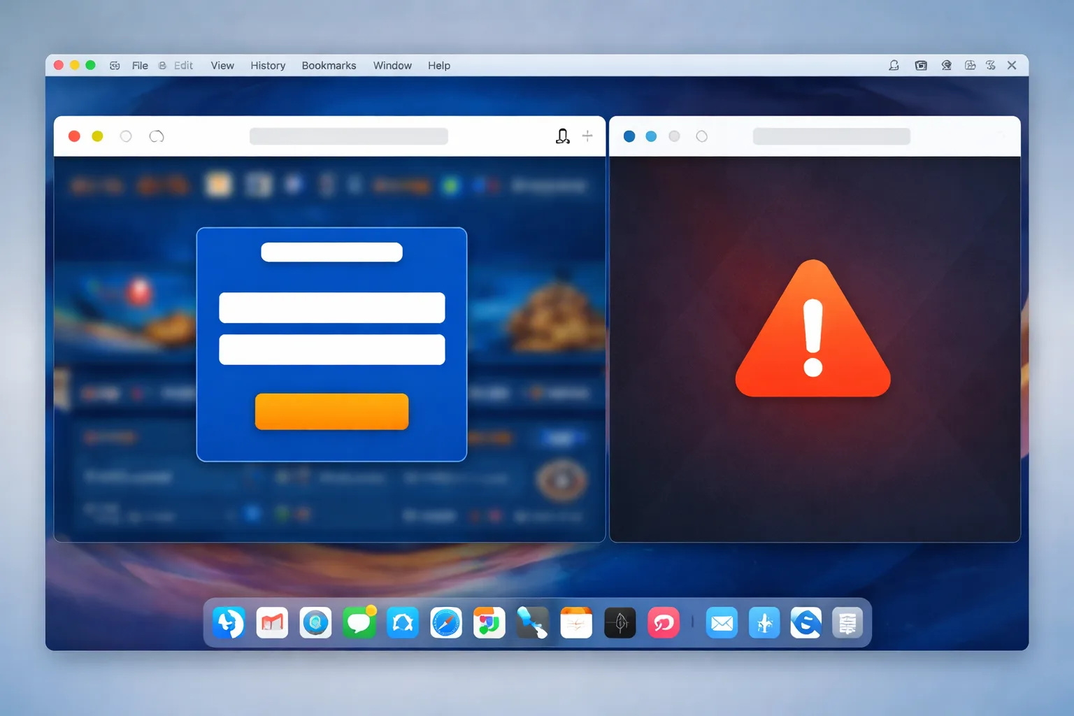Open the Help menu

(x=439, y=66)
